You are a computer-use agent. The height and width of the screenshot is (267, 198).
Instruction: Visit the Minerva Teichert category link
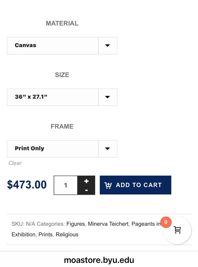(x=108, y=224)
